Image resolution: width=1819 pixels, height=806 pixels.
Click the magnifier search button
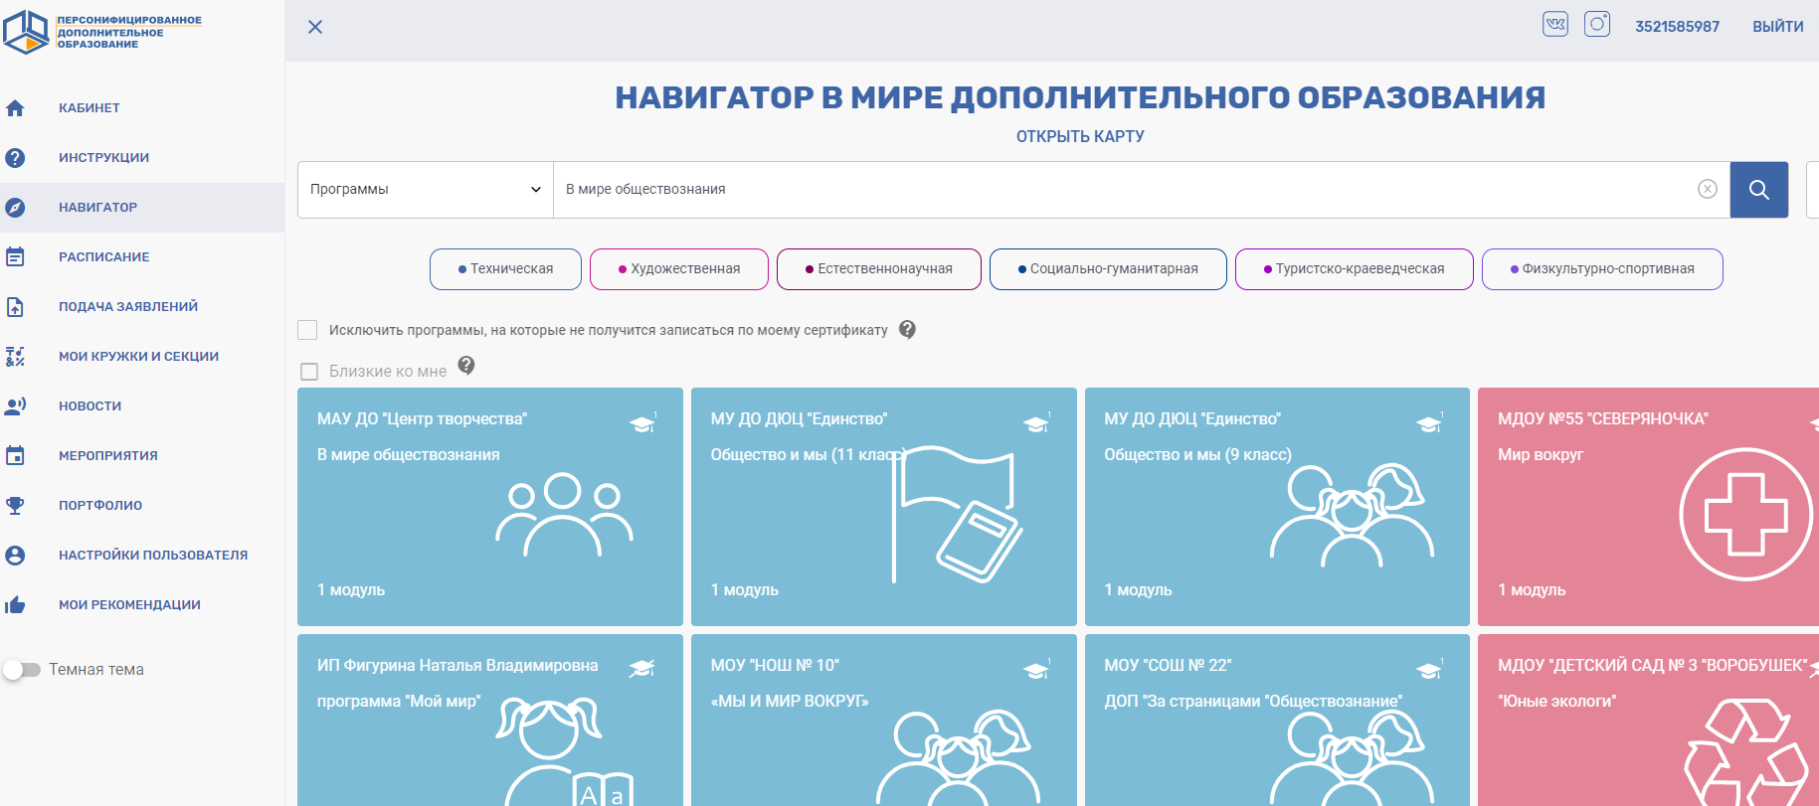point(1759,190)
